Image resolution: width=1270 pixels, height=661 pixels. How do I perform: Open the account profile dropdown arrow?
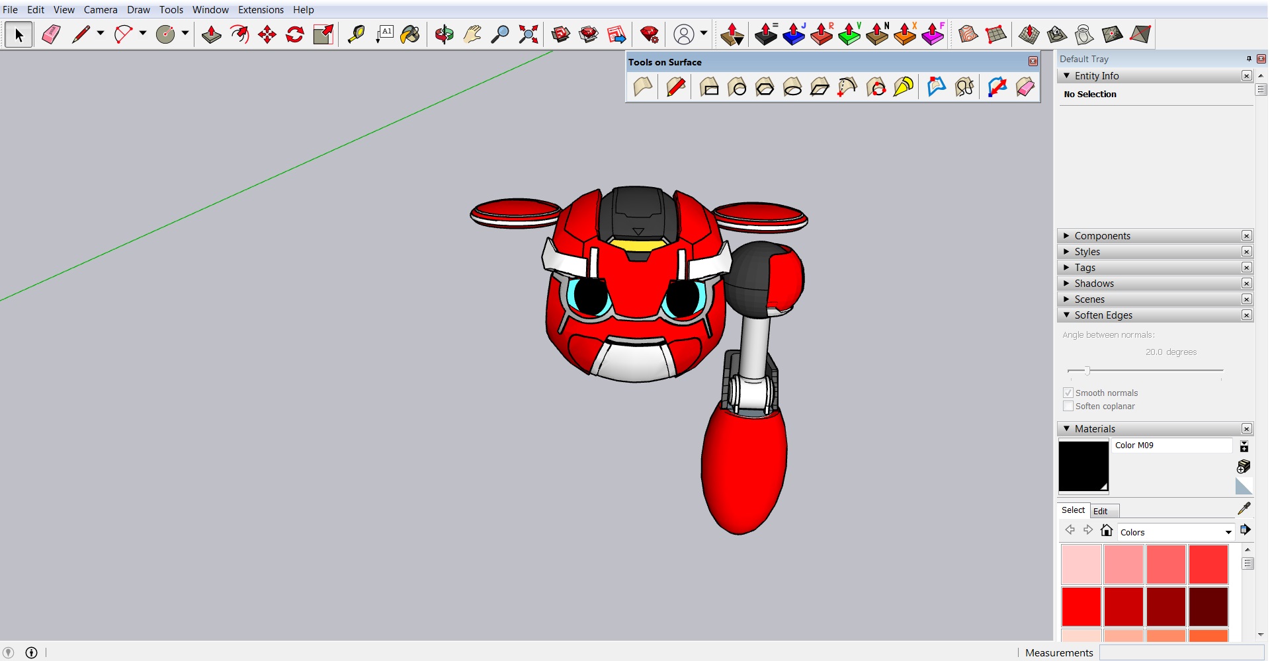click(x=704, y=32)
